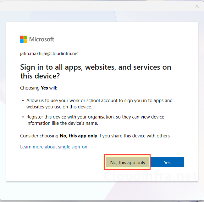Close the sign-in dialog window
The width and height of the screenshot is (204, 202).
[x=197, y=6]
